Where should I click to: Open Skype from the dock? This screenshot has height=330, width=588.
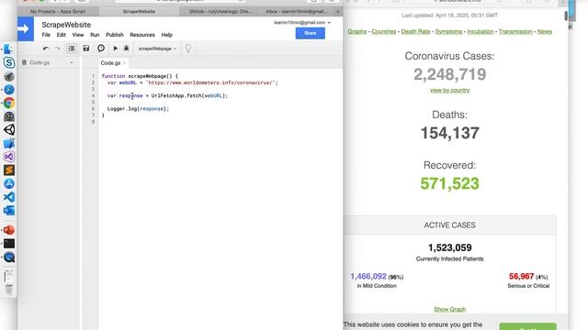[9, 62]
